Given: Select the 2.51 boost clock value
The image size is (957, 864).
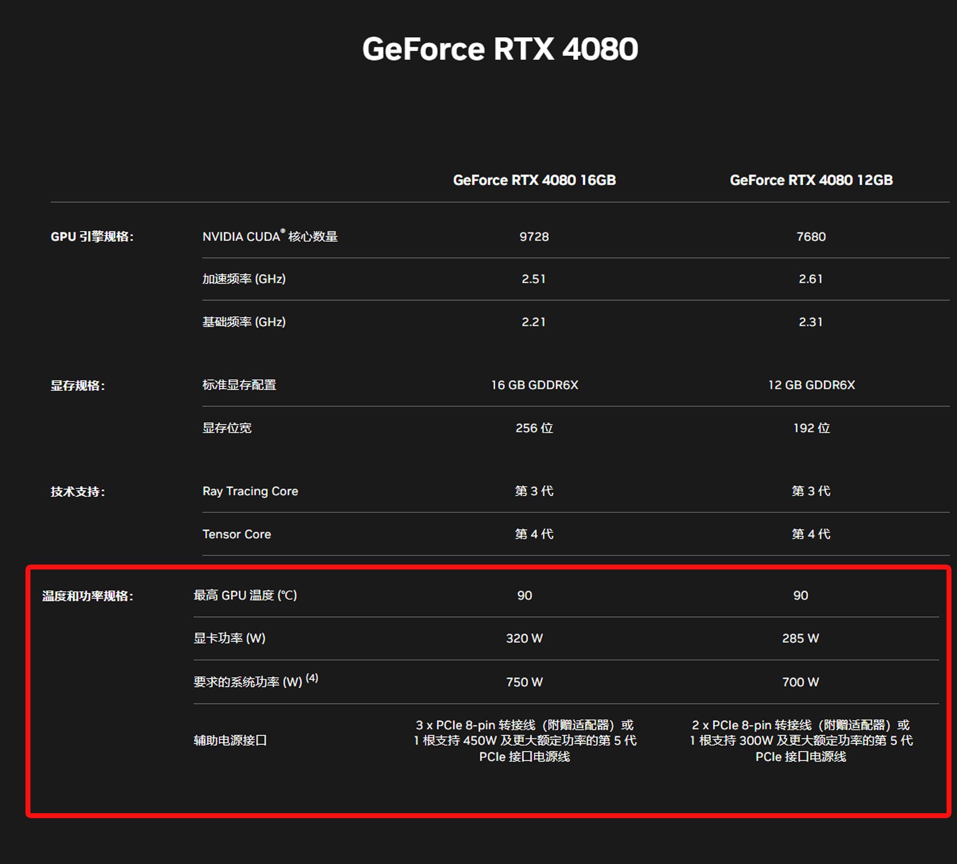Looking at the screenshot, I should click(x=534, y=280).
